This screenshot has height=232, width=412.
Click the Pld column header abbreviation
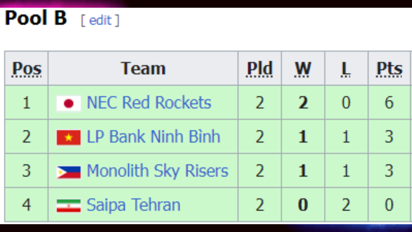pos(260,69)
